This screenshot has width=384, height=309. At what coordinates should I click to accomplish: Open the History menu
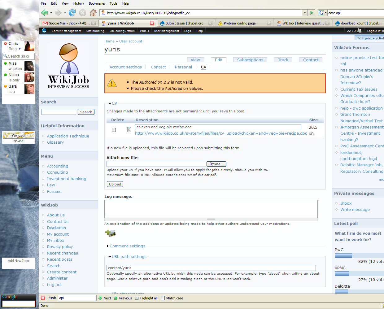click(79, 3)
